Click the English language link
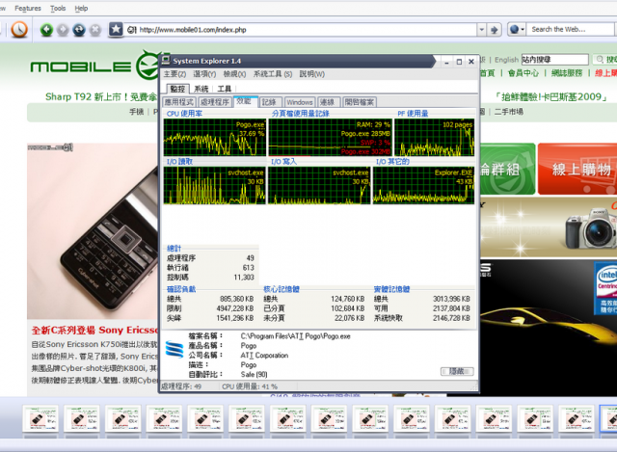 [x=506, y=60]
